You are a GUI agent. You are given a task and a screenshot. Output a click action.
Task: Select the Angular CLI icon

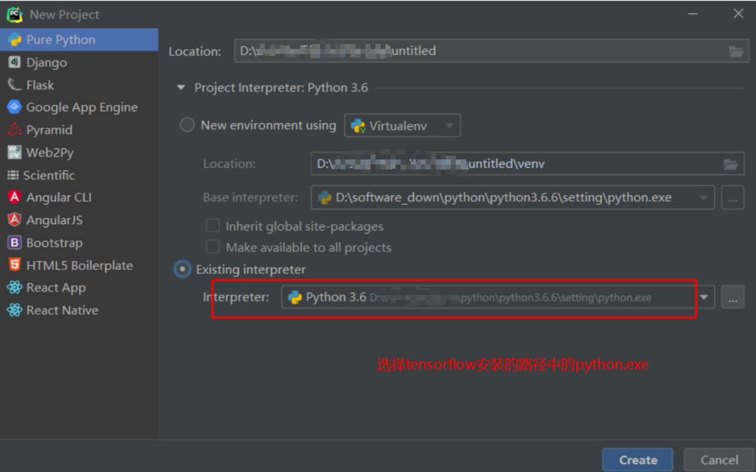coord(14,197)
